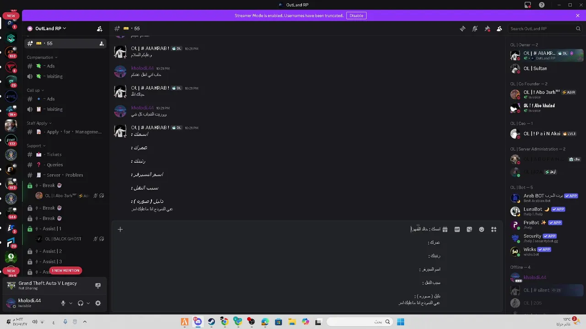Open Discord icon on the taskbar
Image resolution: width=586 pixels, height=329 pixels.
(198, 322)
